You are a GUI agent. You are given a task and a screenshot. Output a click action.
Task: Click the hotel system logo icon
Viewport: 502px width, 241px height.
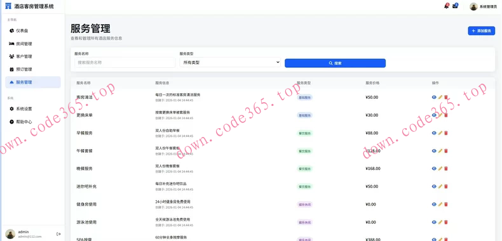[x=8, y=6]
